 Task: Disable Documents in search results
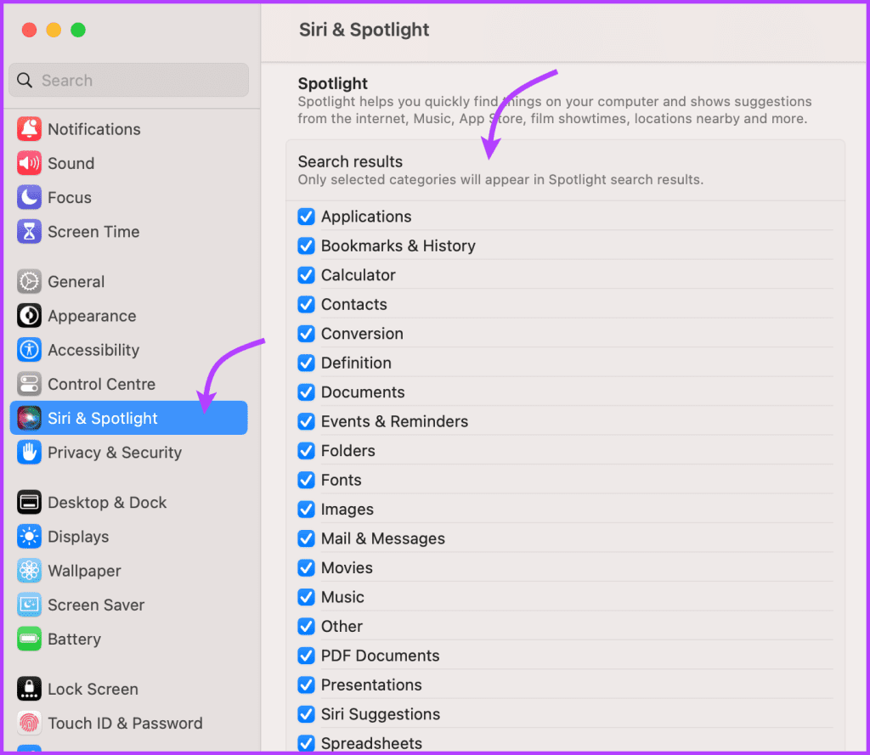coord(306,392)
